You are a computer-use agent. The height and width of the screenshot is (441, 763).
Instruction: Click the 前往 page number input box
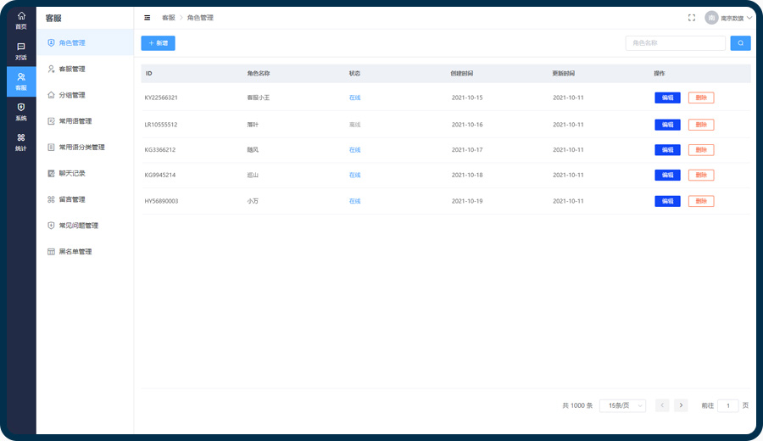point(727,405)
